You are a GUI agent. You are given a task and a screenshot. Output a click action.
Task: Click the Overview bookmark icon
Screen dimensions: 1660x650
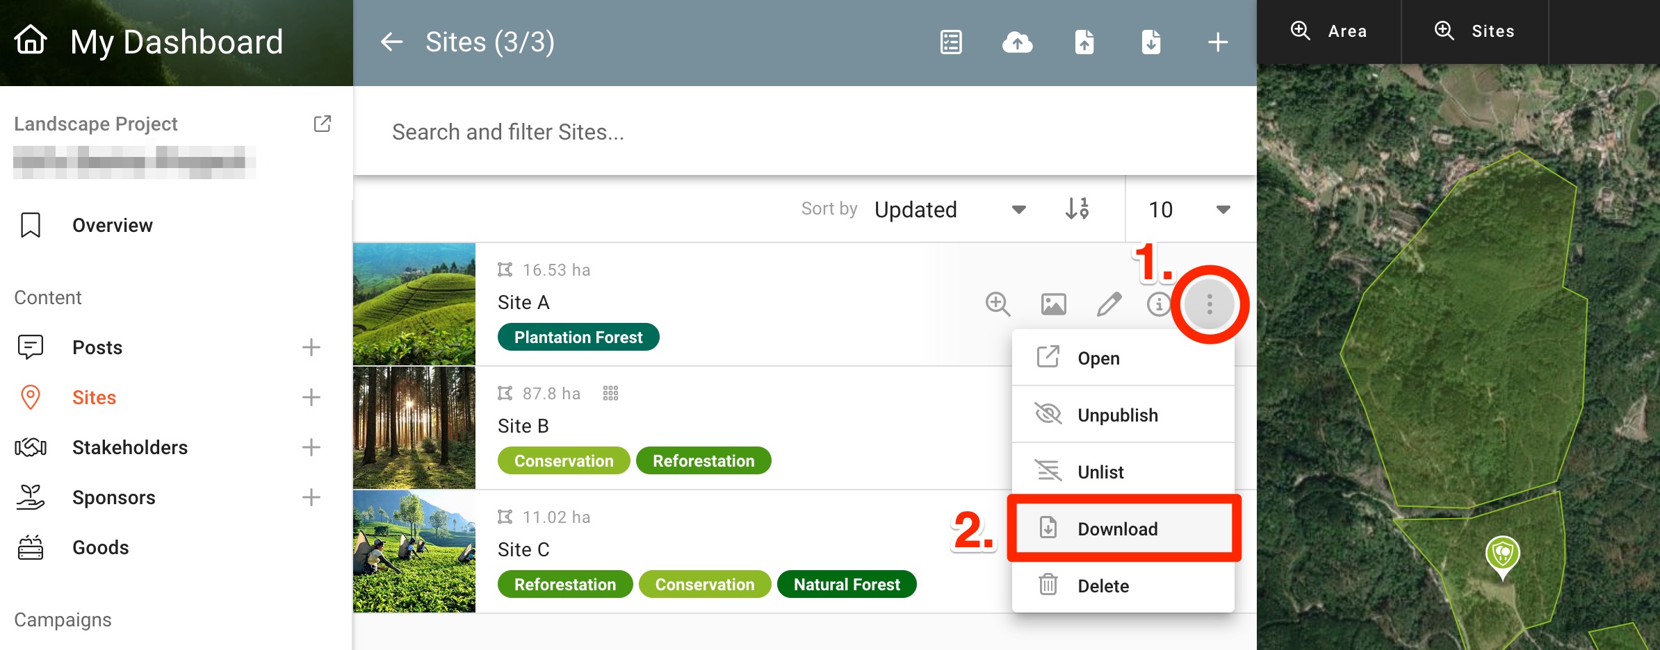31,225
